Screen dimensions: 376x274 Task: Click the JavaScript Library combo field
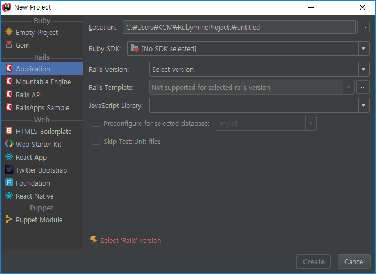click(x=259, y=105)
